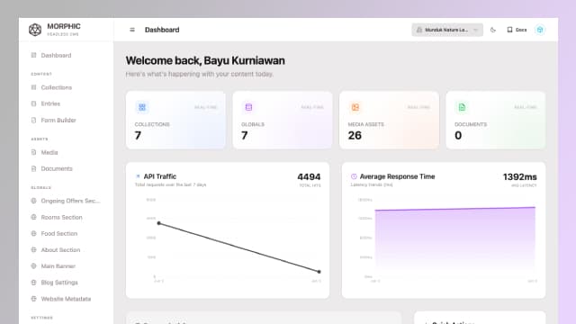The width and height of the screenshot is (576, 324).
Task: Click the Collections count 7
Action: pyautogui.click(x=138, y=136)
